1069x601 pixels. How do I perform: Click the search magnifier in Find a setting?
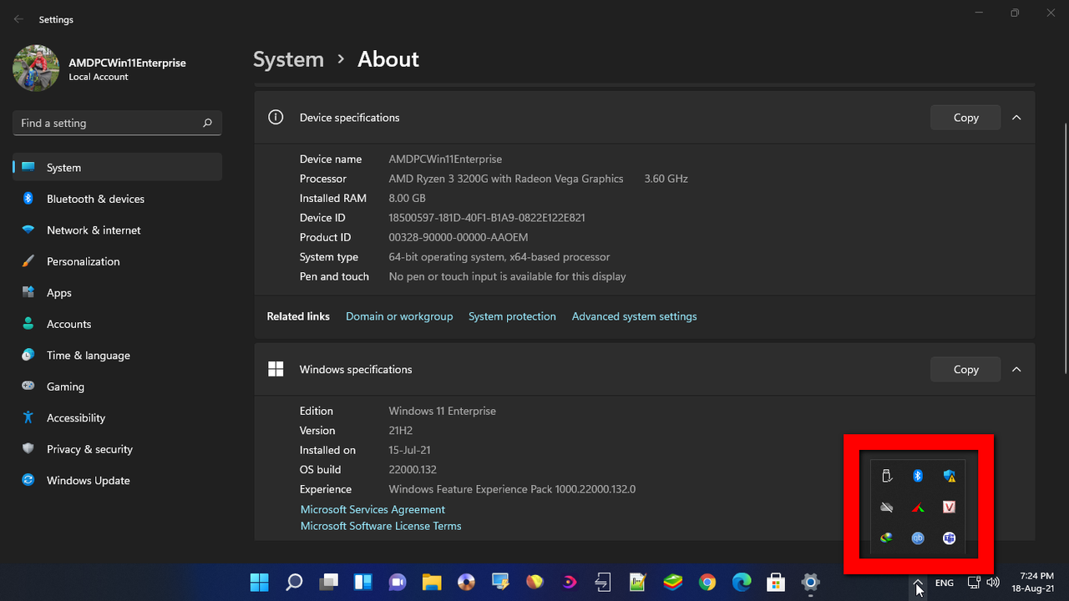pyautogui.click(x=207, y=123)
